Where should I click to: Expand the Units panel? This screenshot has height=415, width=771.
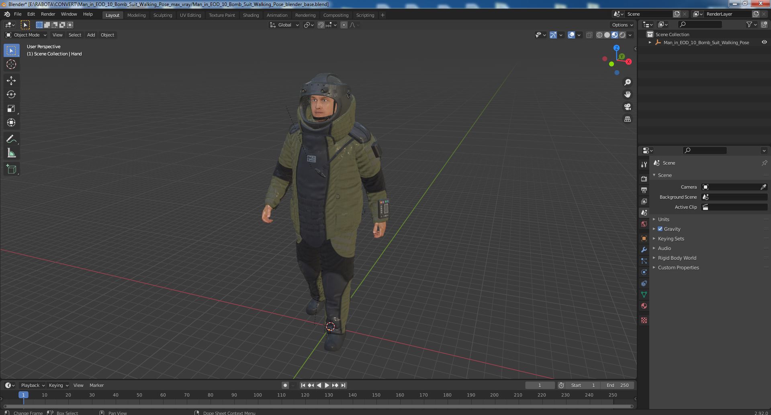663,219
